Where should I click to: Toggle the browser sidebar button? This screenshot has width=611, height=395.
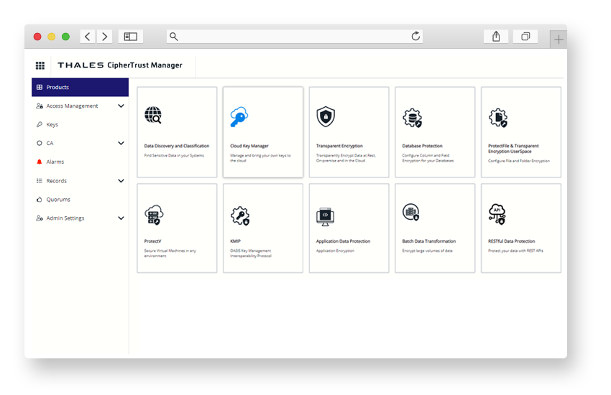pyautogui.click(x=131, y=37)
